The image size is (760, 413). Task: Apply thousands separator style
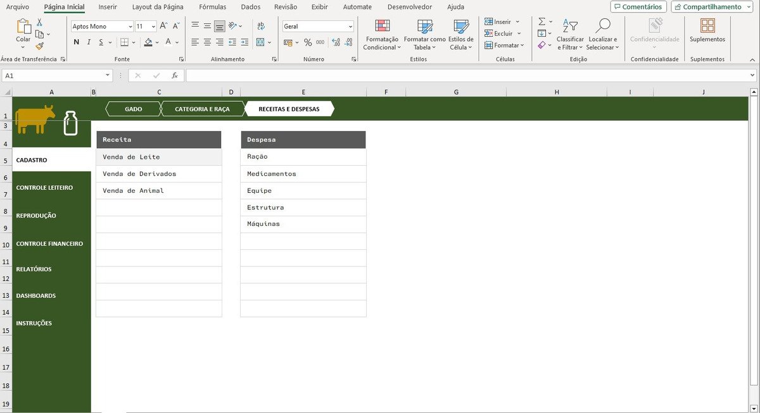click(320, 42)
